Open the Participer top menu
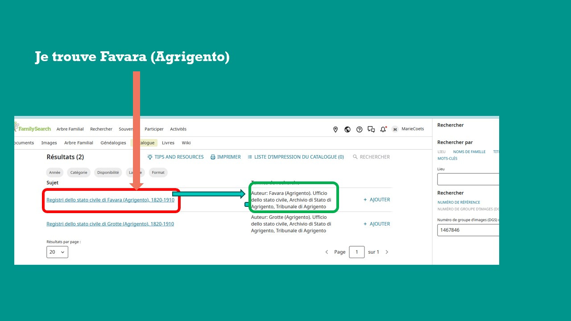Image resolution: width=571 pixels, height=321 pixels. [x=154, y=129]
